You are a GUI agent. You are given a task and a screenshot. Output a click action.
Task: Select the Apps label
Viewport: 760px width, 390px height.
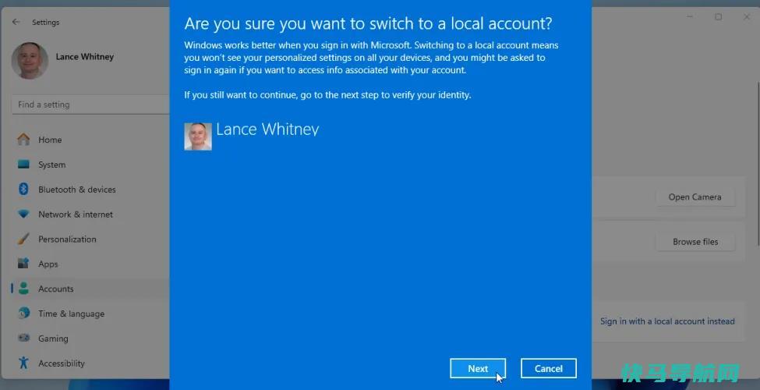click(x=48, y=264)
